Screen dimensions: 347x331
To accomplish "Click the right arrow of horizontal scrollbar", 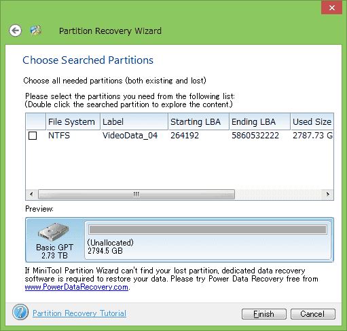I will pos(327,194).
